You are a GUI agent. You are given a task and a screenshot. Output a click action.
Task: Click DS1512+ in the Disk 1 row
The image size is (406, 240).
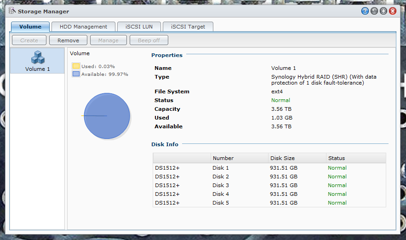[x=167, y=168]
